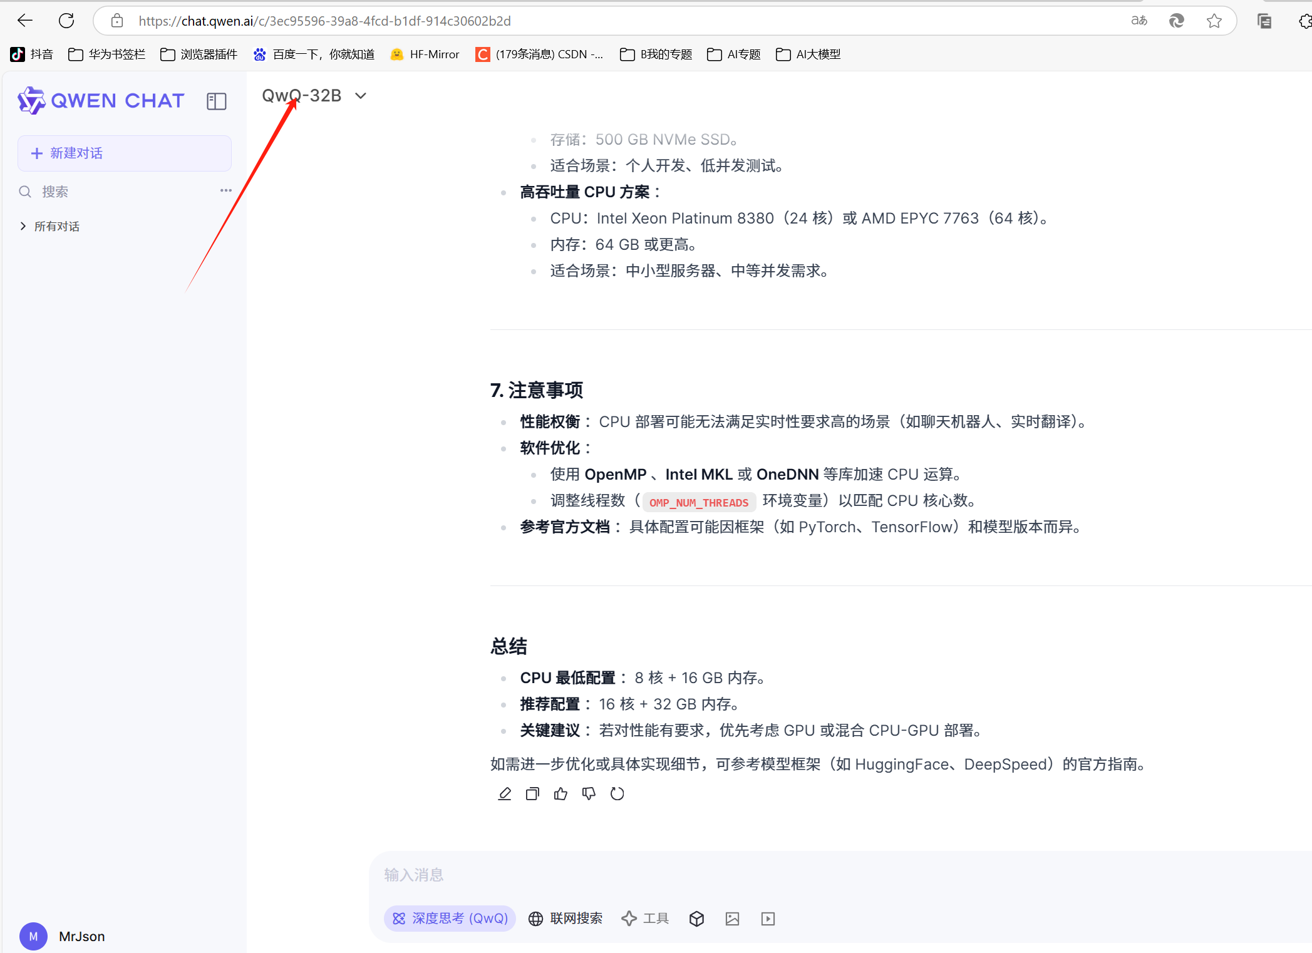Favorite this page with star icon
The image size is (1312, 953).
(x=1214, y=21)
